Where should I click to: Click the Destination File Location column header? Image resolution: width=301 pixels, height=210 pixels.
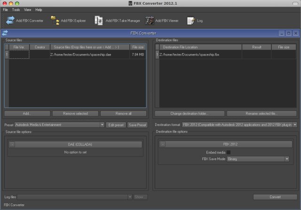point(200,47)
